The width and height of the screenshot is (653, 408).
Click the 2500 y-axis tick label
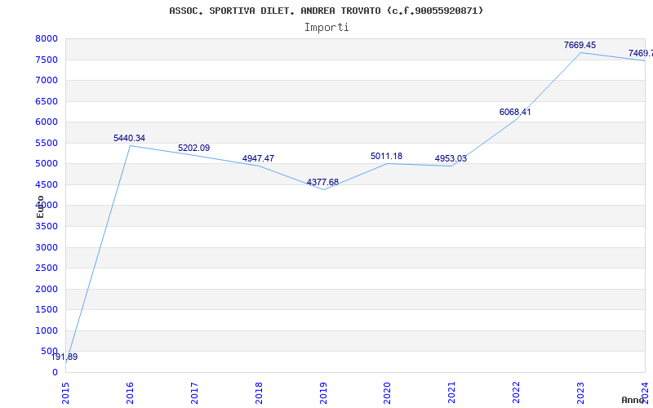click(47, 268)
